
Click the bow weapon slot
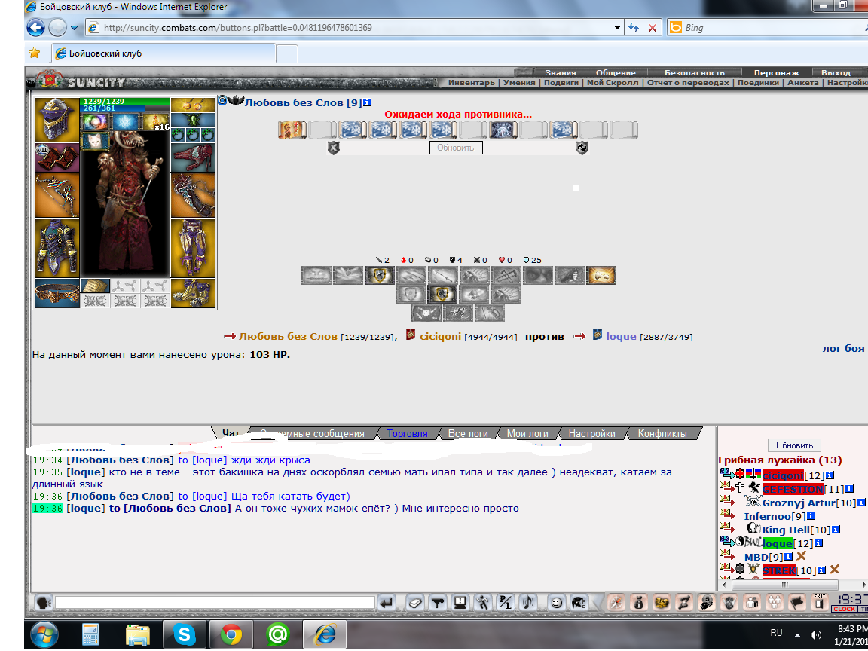point(57,195)
